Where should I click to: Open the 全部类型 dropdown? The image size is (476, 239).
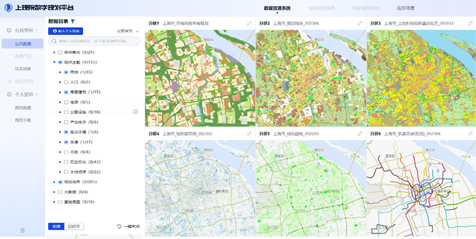128,31
